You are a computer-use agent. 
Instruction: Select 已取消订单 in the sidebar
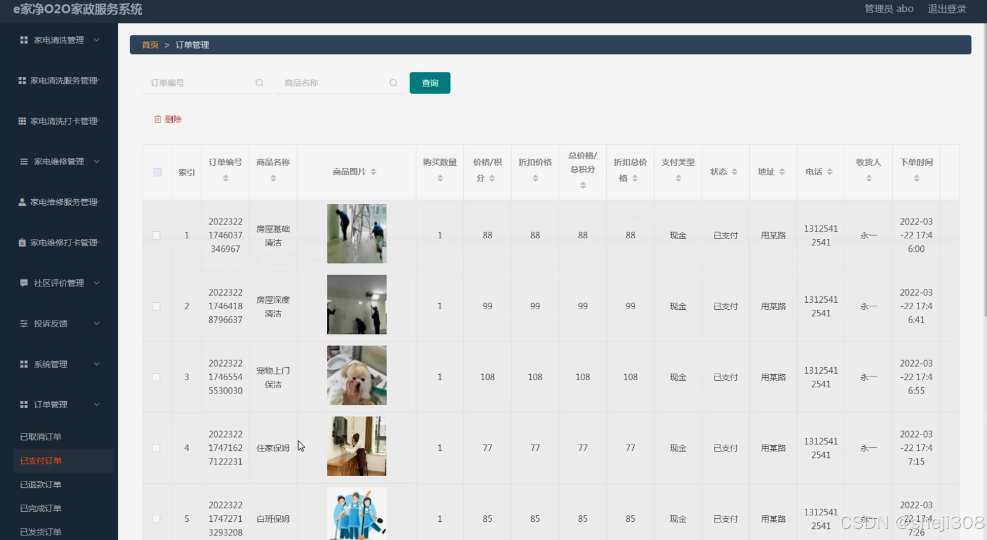(x=40, y=436)
